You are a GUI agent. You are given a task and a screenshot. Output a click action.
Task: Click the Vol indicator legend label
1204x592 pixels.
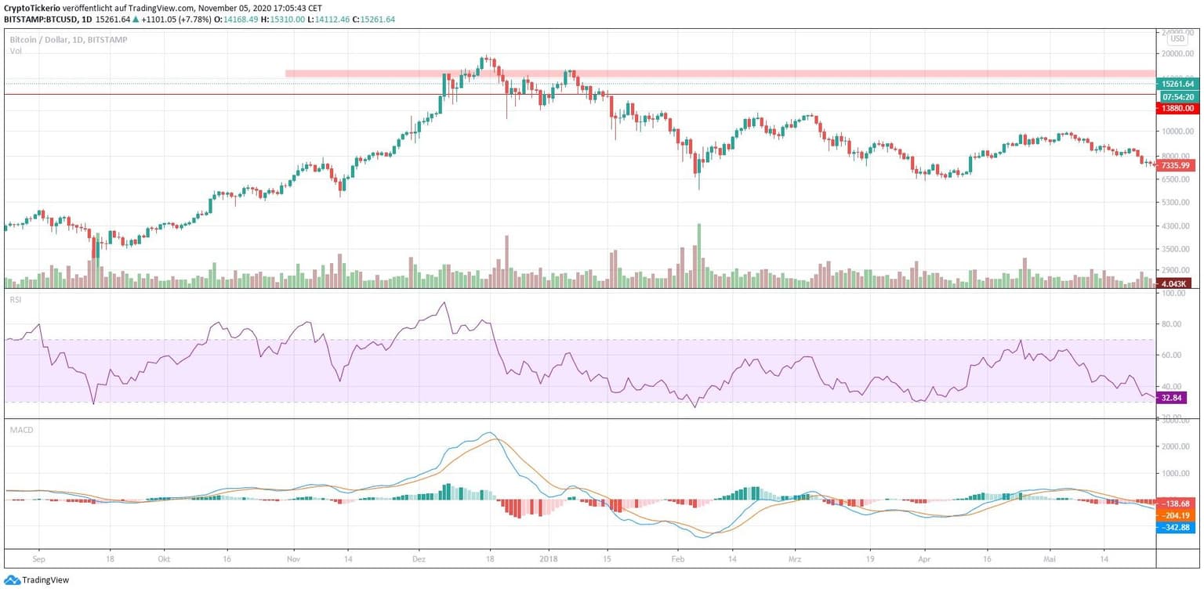(16, 51)
